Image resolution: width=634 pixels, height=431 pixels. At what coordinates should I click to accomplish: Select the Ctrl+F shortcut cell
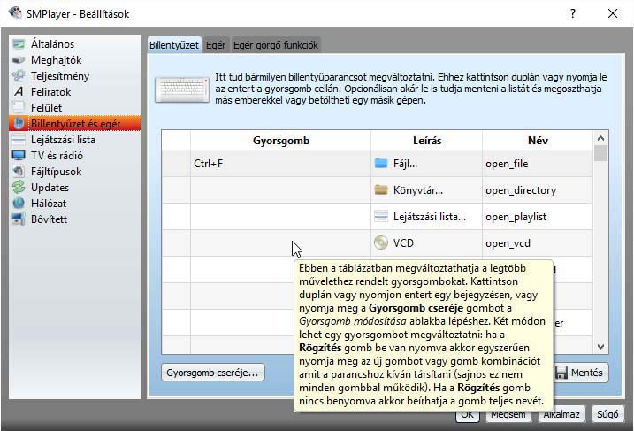click(281, 164)
